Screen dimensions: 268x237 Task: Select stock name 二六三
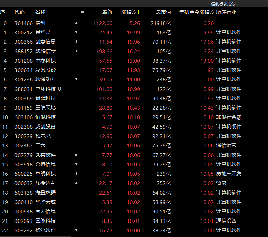pyautogui.click(x=43, y=145)
